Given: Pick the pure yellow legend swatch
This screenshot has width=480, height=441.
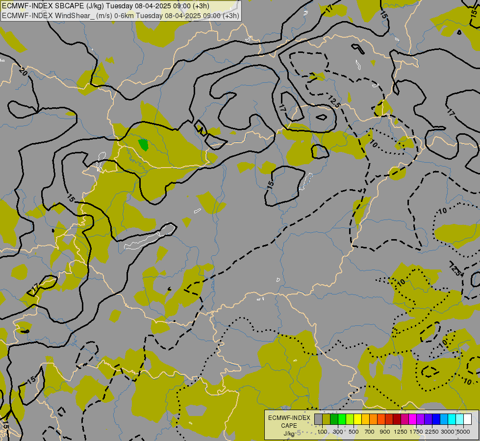Looking at the screenshot, I should tap(357, 419).
